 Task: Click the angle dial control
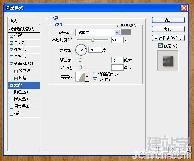pos(81,50)
